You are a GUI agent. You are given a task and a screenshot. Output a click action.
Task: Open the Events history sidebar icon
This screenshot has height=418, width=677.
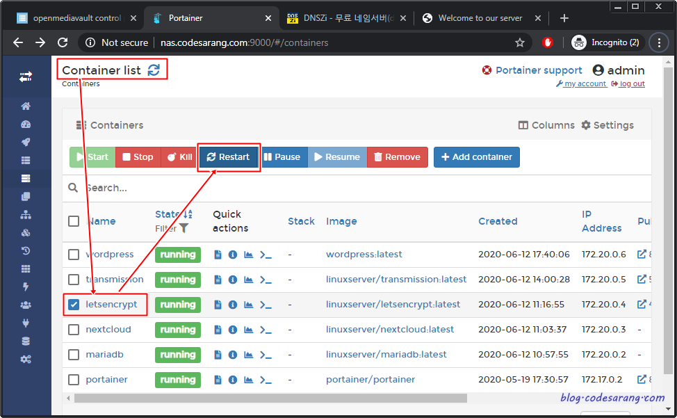pyautogui.click(x=26, y=250)
